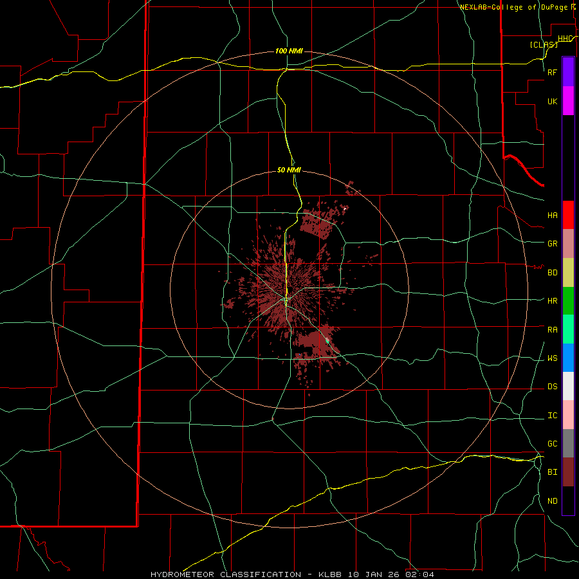The width and height of the screenshot is (579, 579).
Task: Click the "NEXLAB-College of DuPage" credit text
Action: pyautogui.click(x=513, y=7)
